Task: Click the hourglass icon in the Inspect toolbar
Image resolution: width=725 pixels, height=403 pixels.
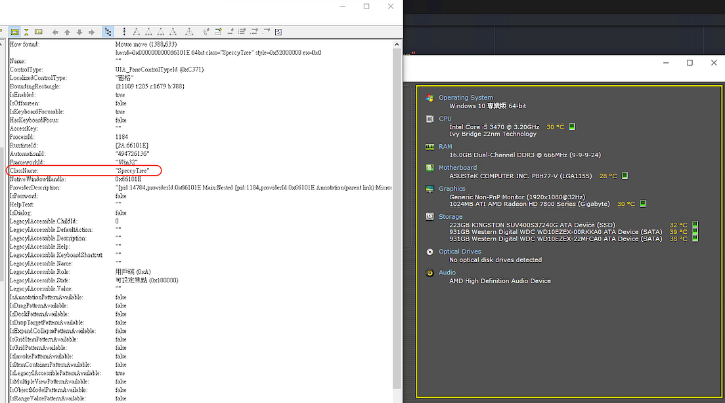Action: [x=26, y=31]
